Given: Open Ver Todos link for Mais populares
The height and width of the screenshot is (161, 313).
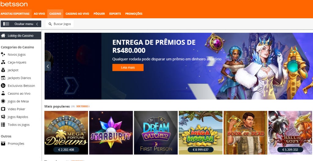Looking at the screenshot, I should 83,106.
